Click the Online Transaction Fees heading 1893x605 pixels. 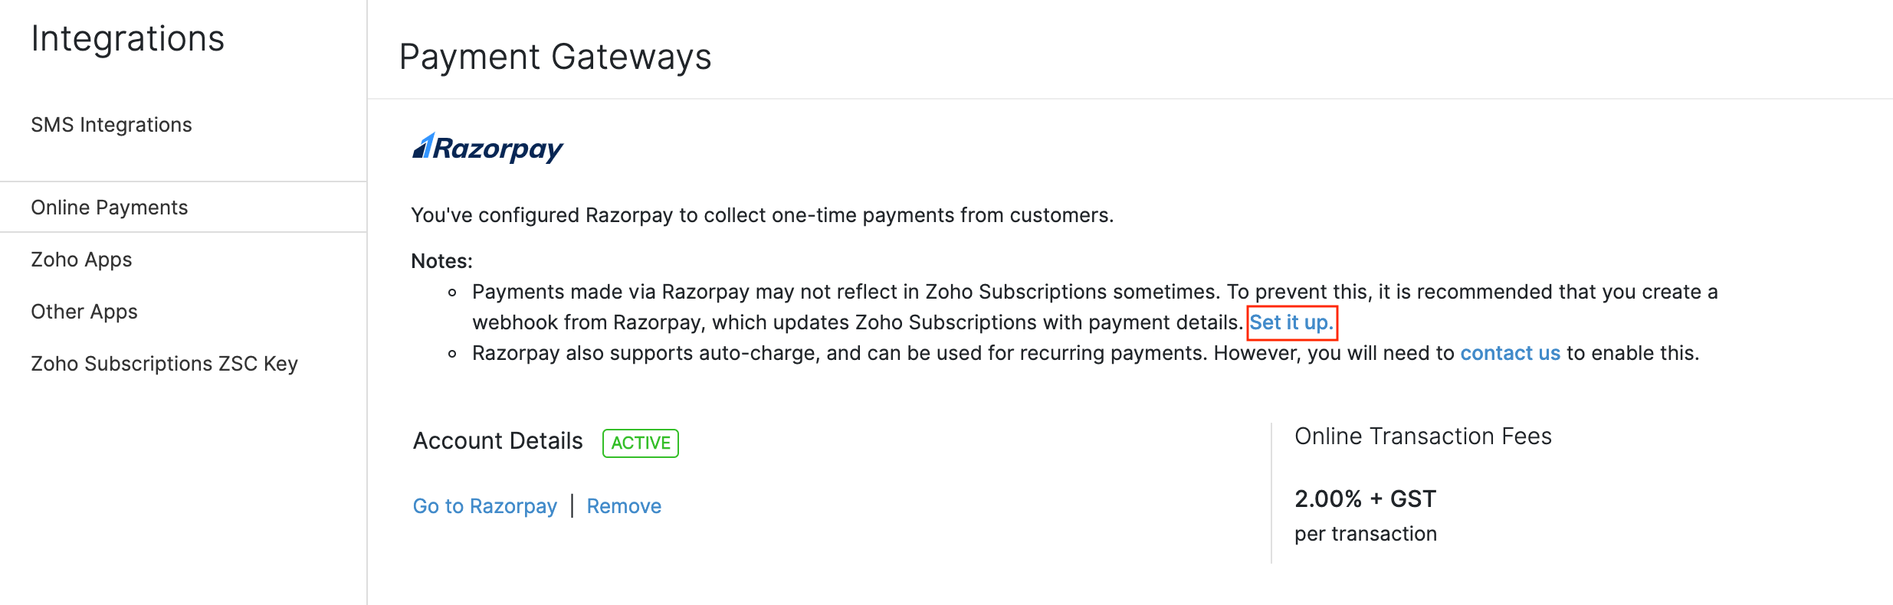coord(1422,436)
